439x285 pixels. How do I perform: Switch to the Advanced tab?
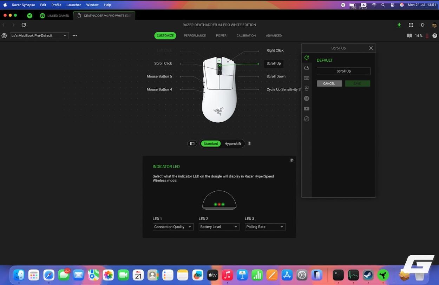pyautogui.click(x=274, y=36)
